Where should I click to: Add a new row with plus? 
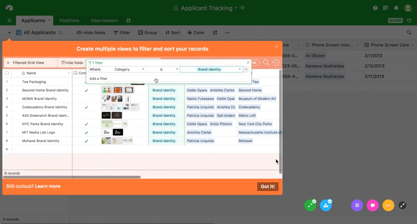[x=7, y=149]
